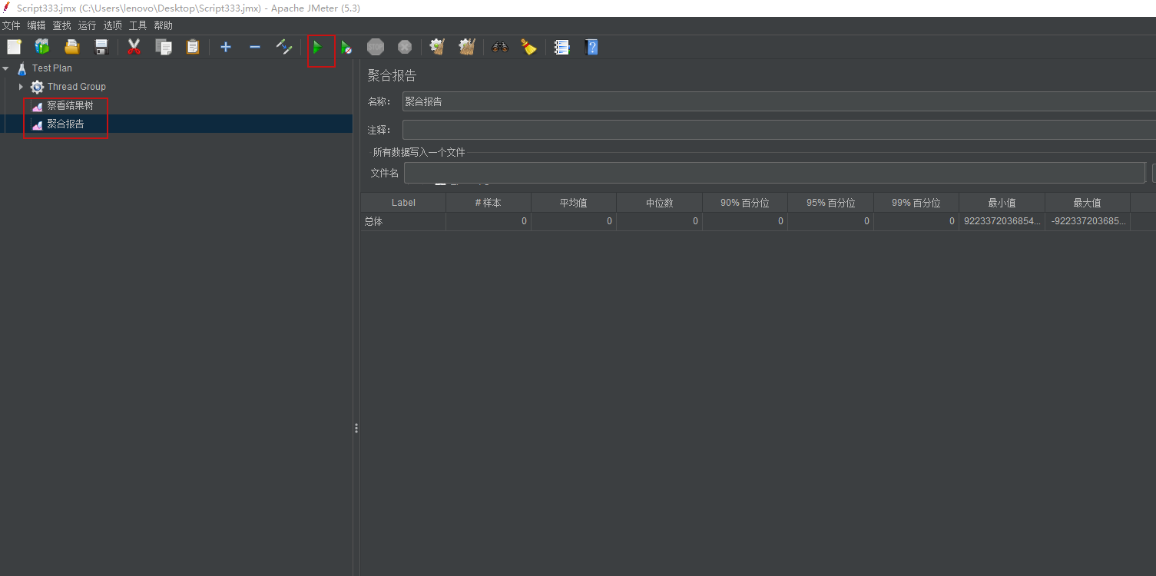The width and height of the screenshot is (1156, 576).
Task: Sort table by 99% 百分位 column header
Action: pyautogui.click(x=916, y=203)
